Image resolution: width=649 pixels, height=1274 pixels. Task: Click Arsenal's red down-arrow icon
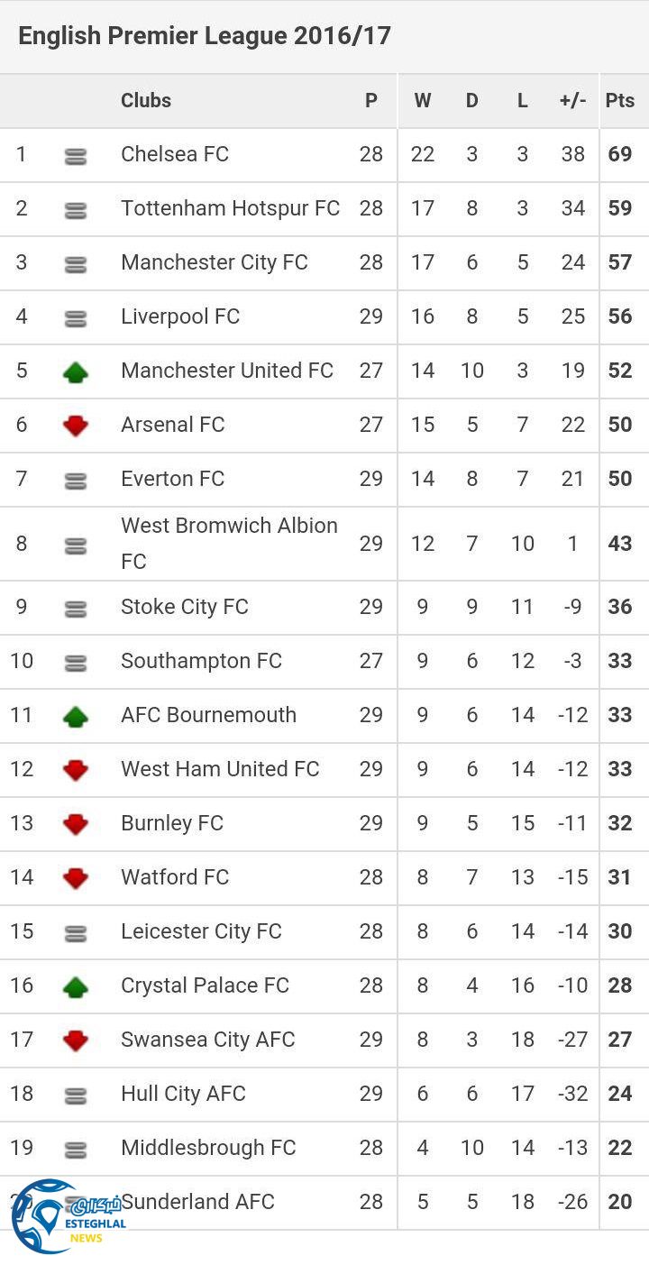click(76, 426)
